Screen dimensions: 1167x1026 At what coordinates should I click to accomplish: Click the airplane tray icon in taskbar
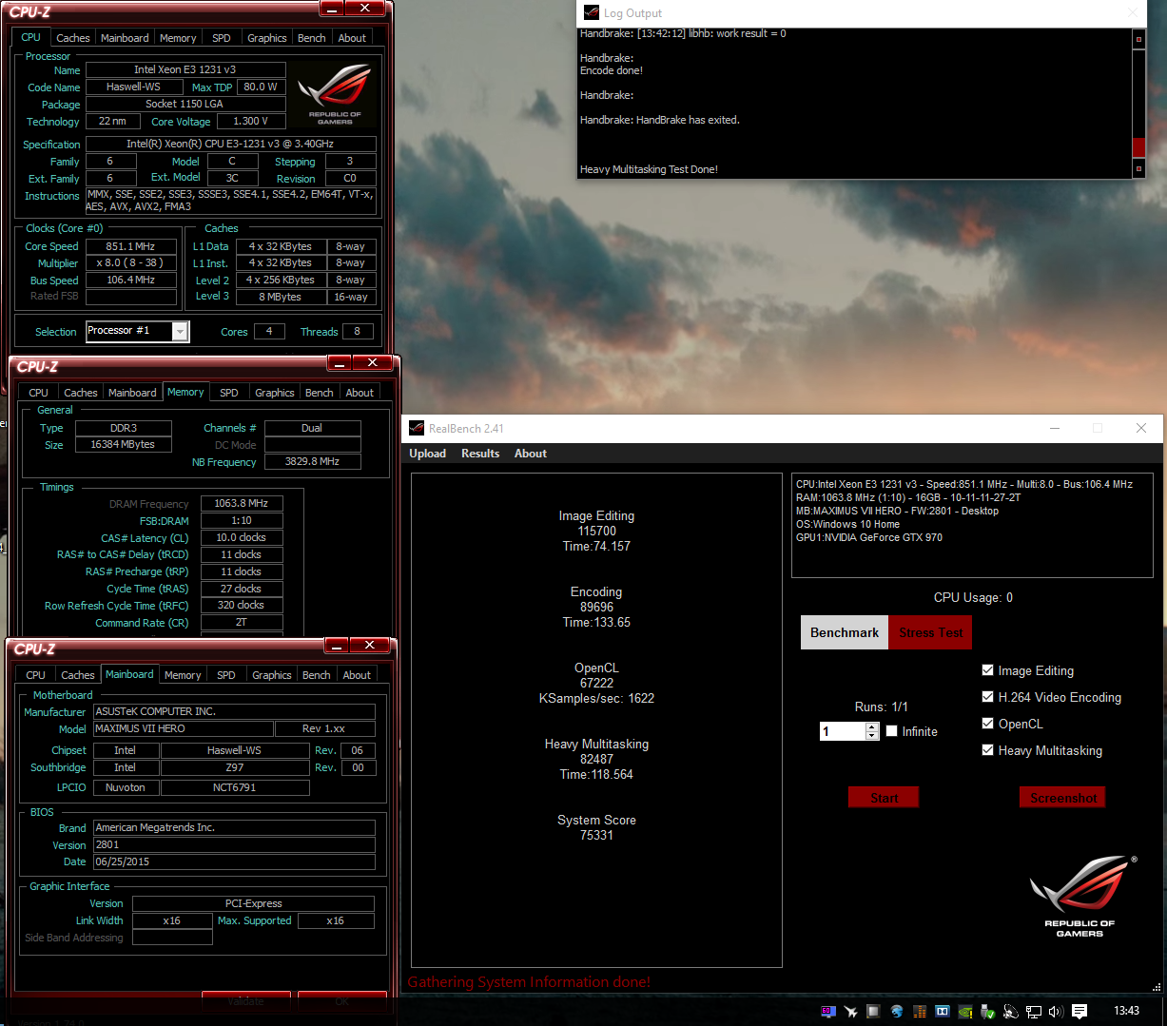click(850, 1012)
